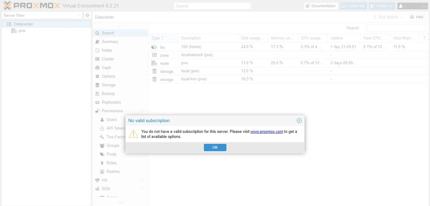Viewport: 430px width, 206px height.
Task: Click the lxc container icon
Action: pos(154,47)
